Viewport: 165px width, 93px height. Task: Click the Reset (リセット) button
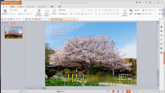(62, 10)
